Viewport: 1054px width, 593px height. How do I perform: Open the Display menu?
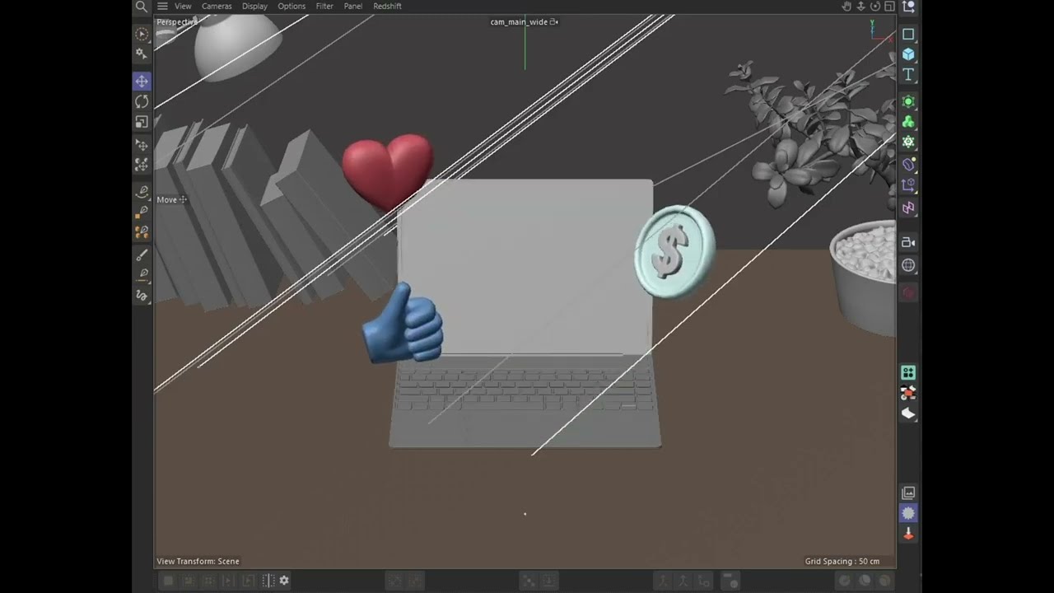pyautogui.click(x=254, y=6)
